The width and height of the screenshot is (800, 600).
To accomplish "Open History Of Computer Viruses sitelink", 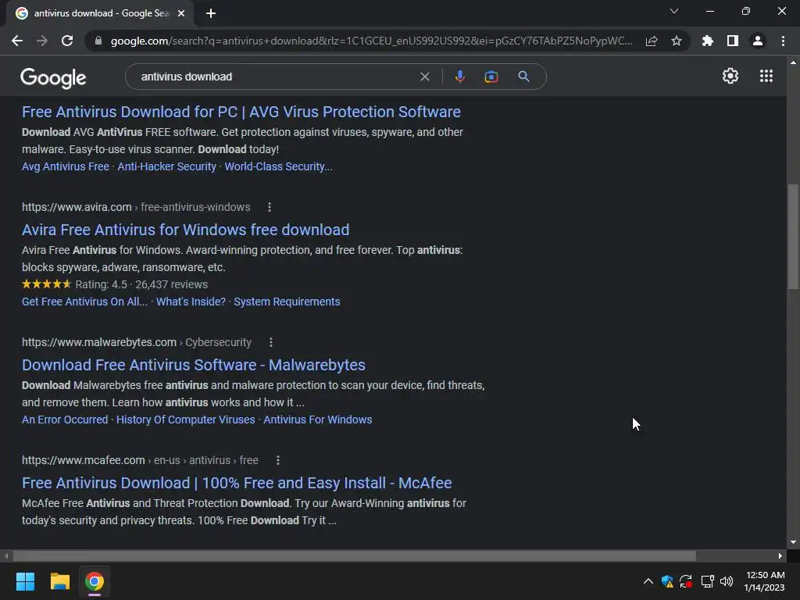I will [186, 420].
